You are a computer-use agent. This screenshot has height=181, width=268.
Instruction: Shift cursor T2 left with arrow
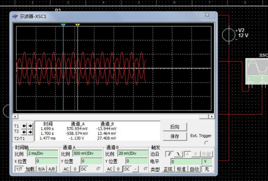click(x=24, y=132)
